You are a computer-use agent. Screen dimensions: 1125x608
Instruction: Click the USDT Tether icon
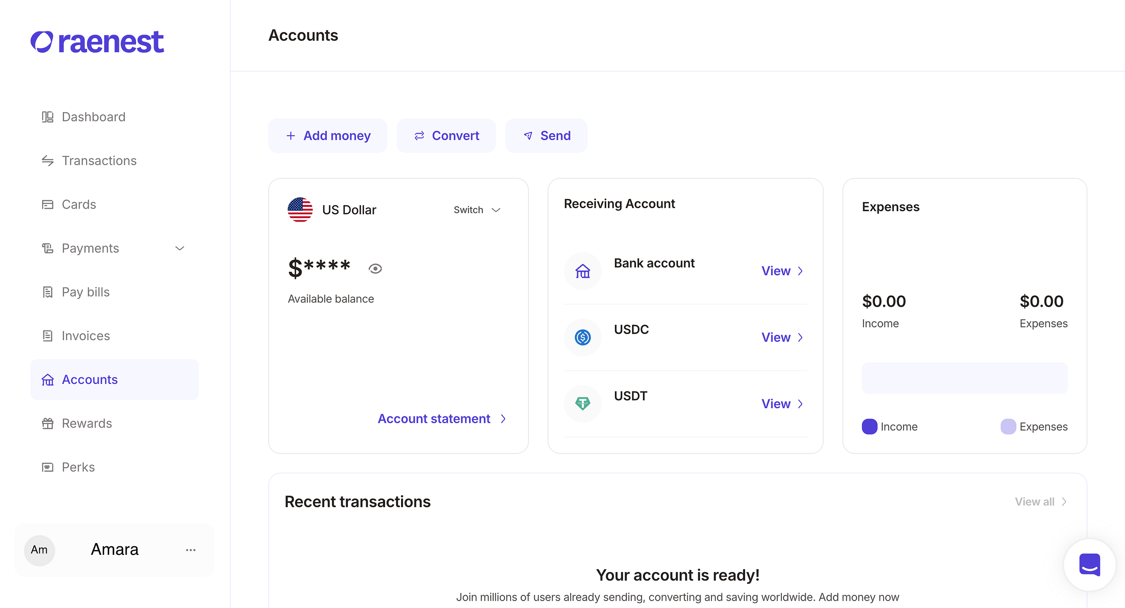pos(582,404)
